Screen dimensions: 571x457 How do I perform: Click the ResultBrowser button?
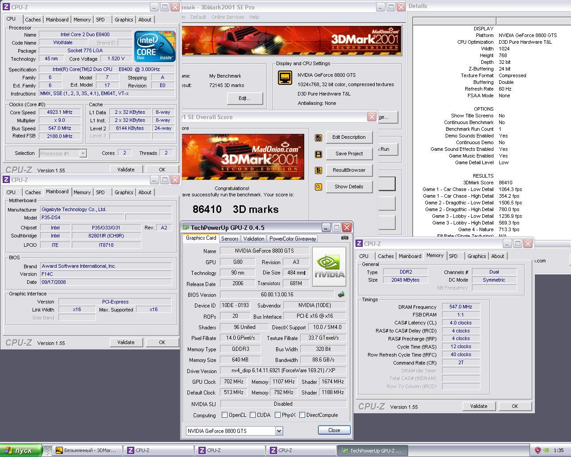(x=349, y=170)
